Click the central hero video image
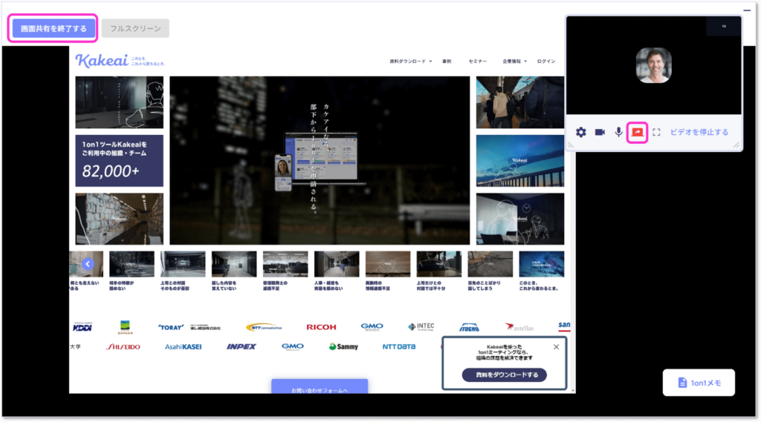Viewport: 761px width, 422px height. click(x=320, y=160)
